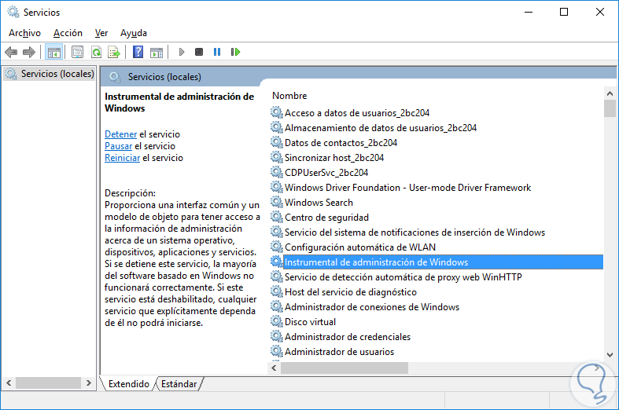Screen dimensions: 619x410
Task: Select Servicio de detección automática de proxy WinHTTP
Action: coord(403,277)
